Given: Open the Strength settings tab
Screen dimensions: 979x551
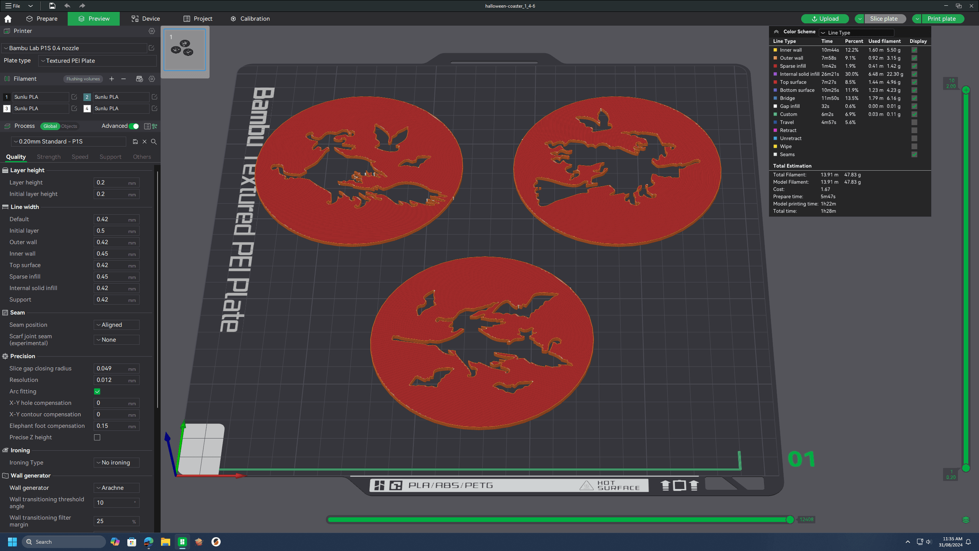Looking at the screenshot, I should [49, 157].
